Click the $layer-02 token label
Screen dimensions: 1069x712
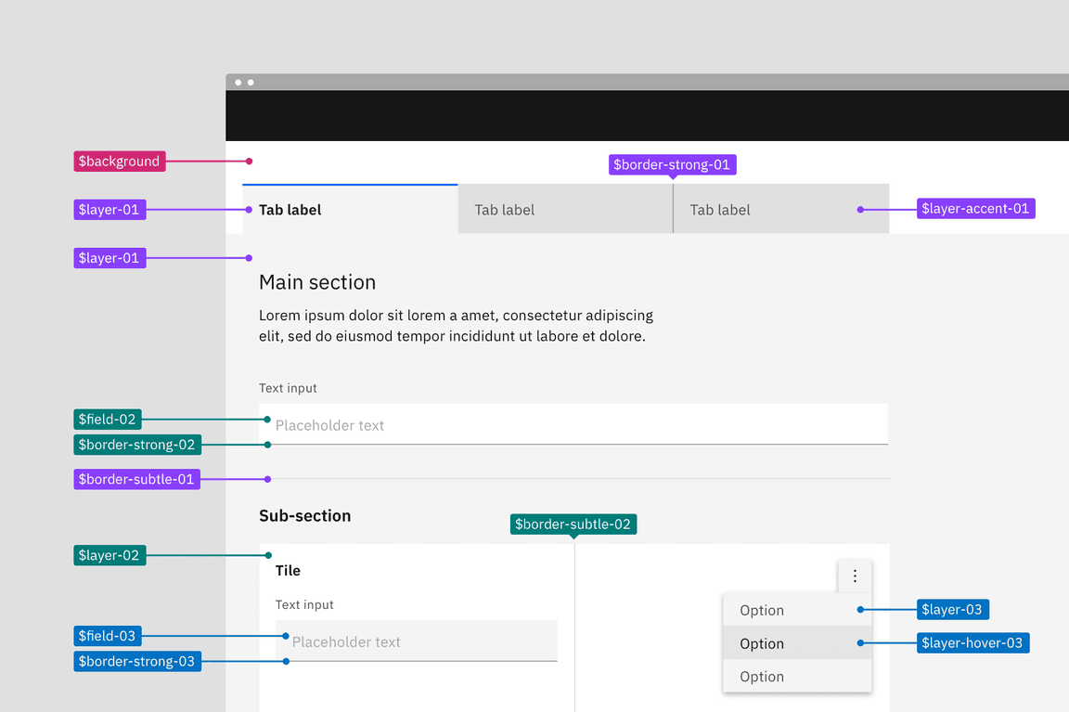(x=109, y=554)
